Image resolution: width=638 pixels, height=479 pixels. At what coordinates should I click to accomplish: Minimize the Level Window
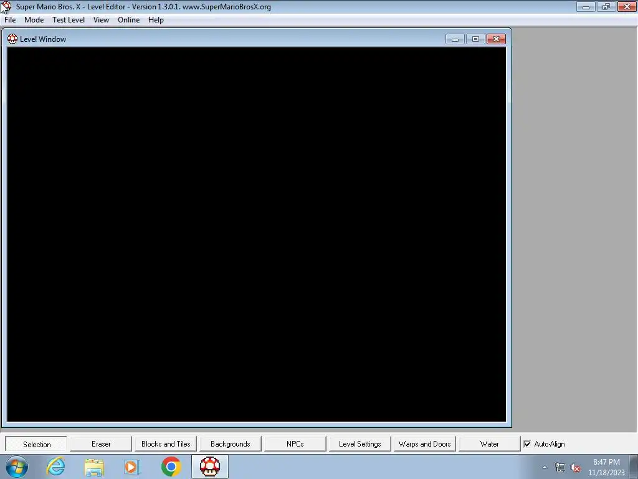tap(455, 39)
